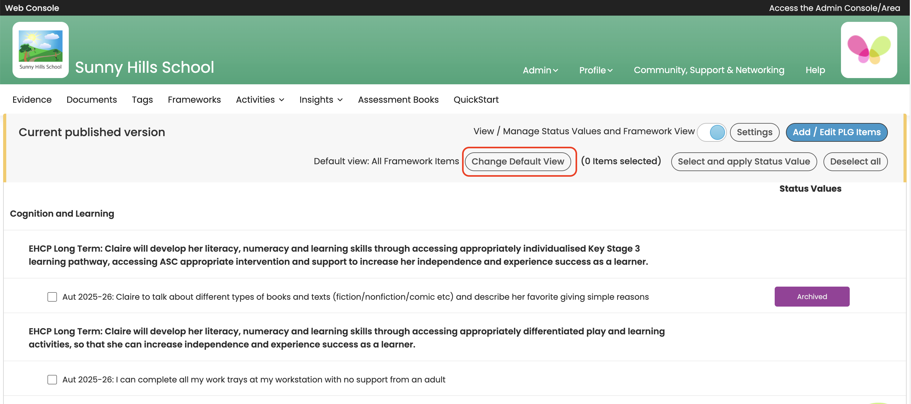
Task: Check the box for books and texts target
Action: 52,297
